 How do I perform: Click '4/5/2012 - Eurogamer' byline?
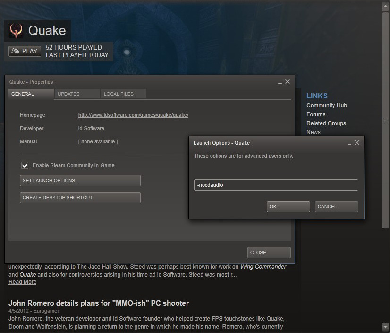pos(34,311)
